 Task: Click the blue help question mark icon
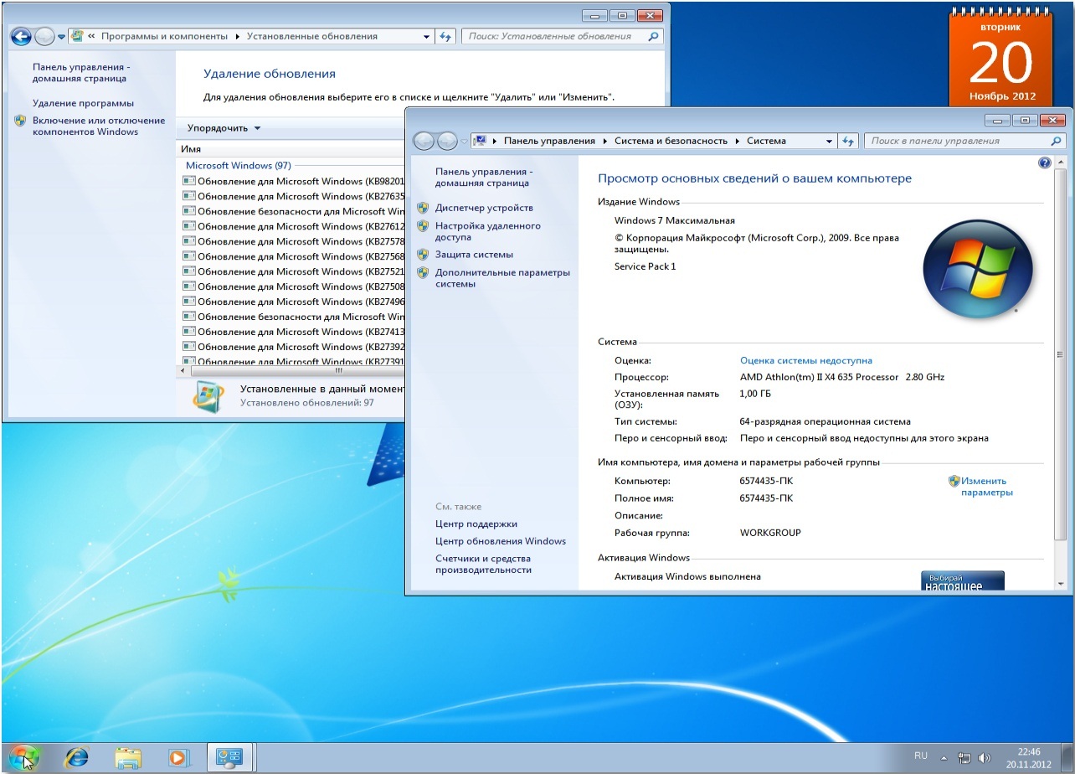click(x=1045, y=163)
